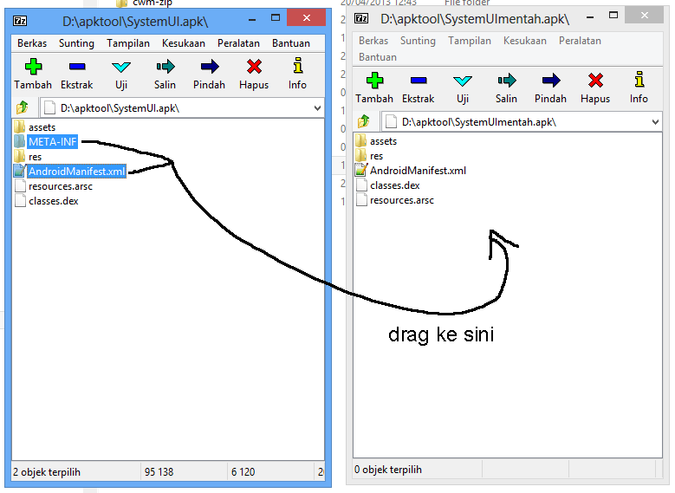The image size is (675, 493).
Task: Open Sunting menu in SystemUI.apk window
Action: (x=76, y=43)
